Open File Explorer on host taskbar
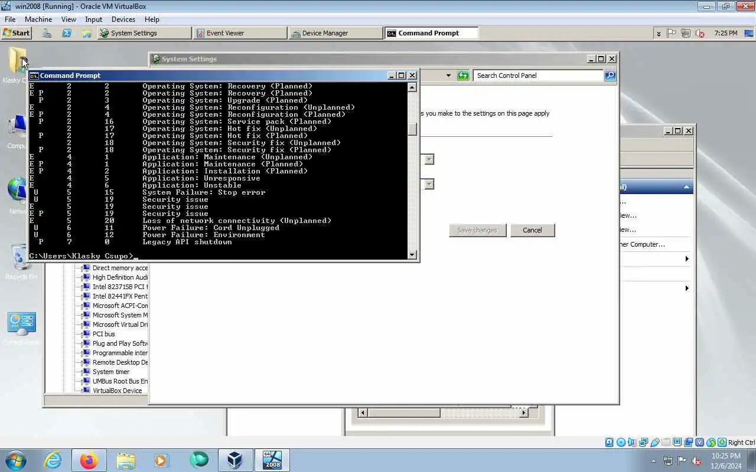This screenshot has height=472, width=756. (126, 460)
